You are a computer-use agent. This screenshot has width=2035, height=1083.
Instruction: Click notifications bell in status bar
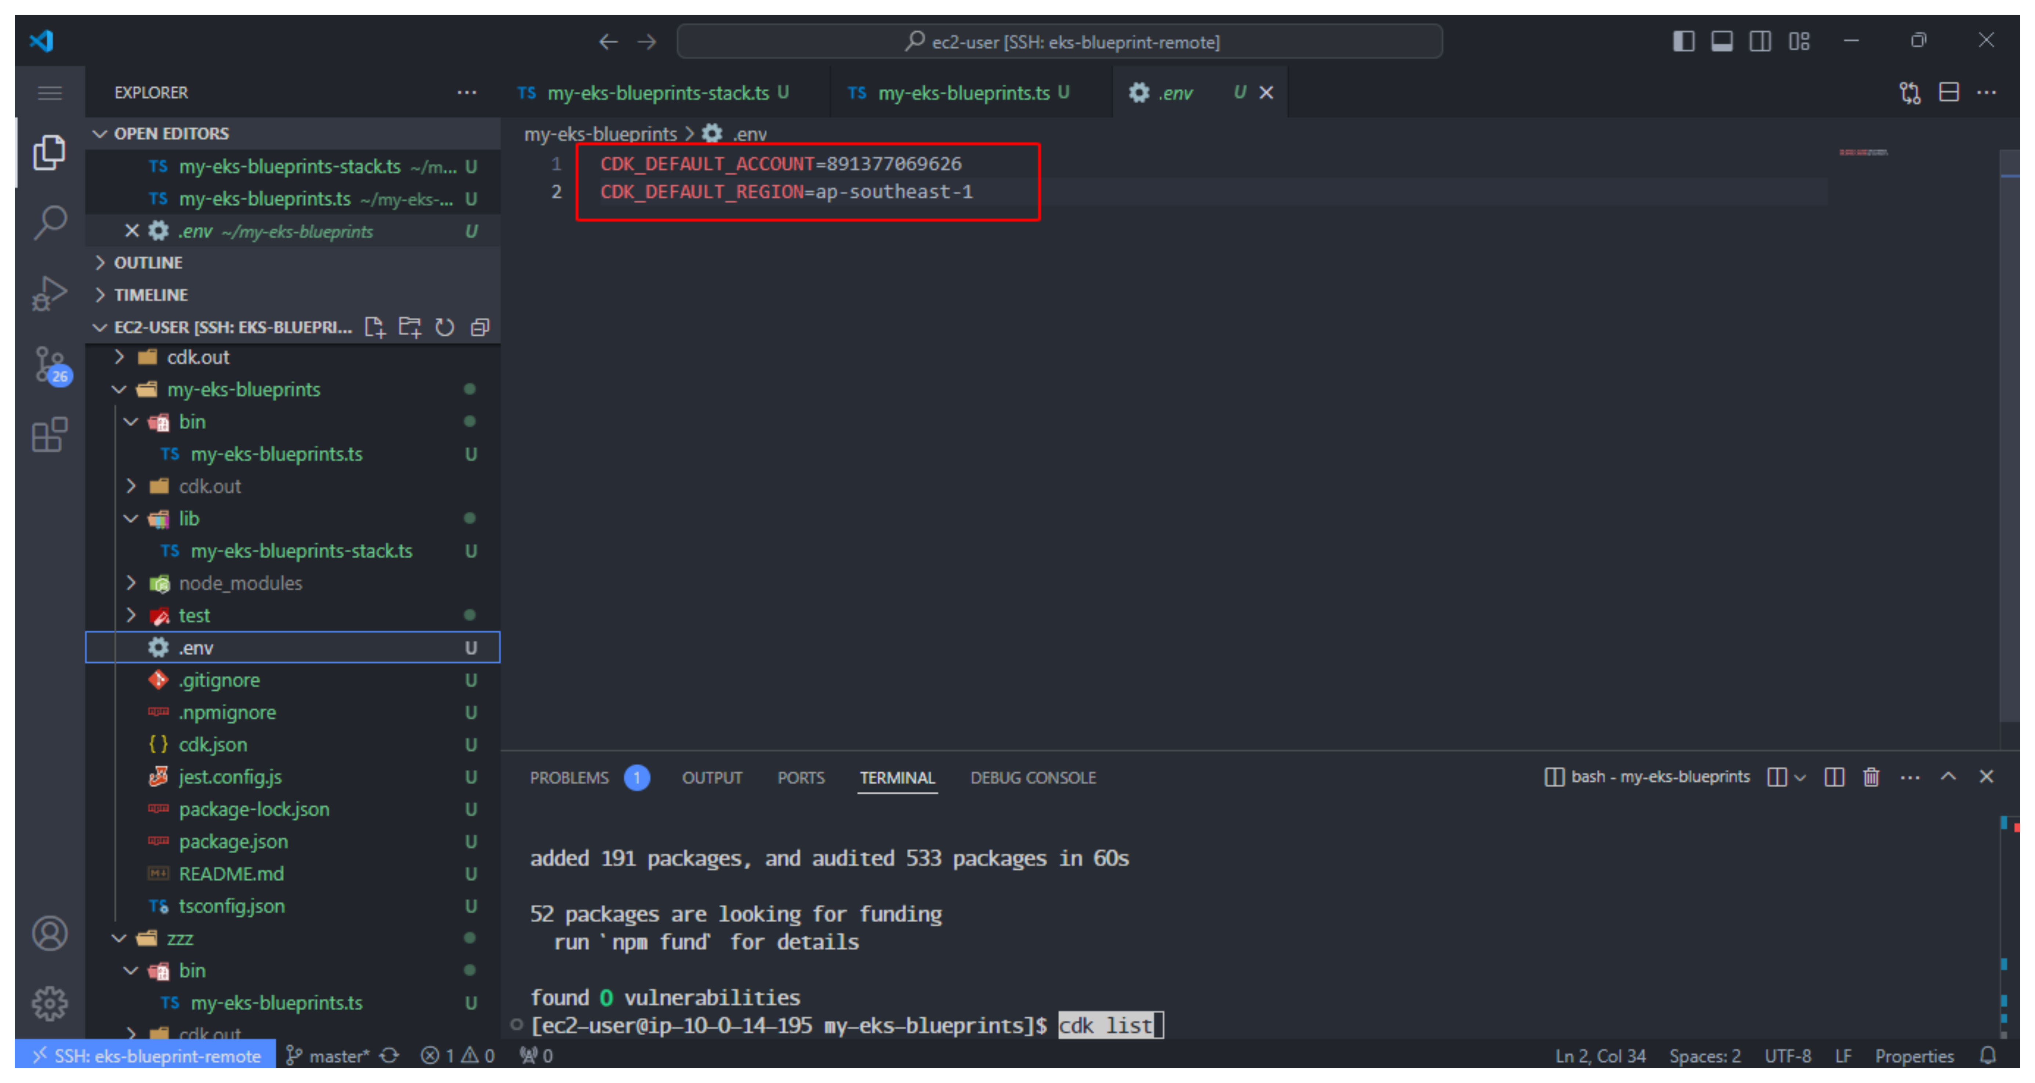tap(1988, 1056)
